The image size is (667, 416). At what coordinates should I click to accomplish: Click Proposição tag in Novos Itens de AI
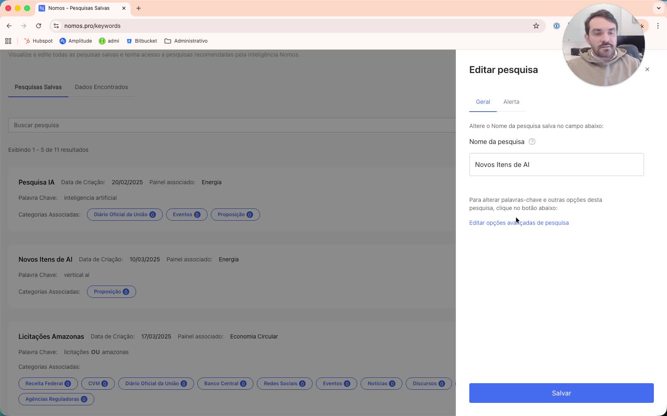pyautogui.click(x=112, y=292)
